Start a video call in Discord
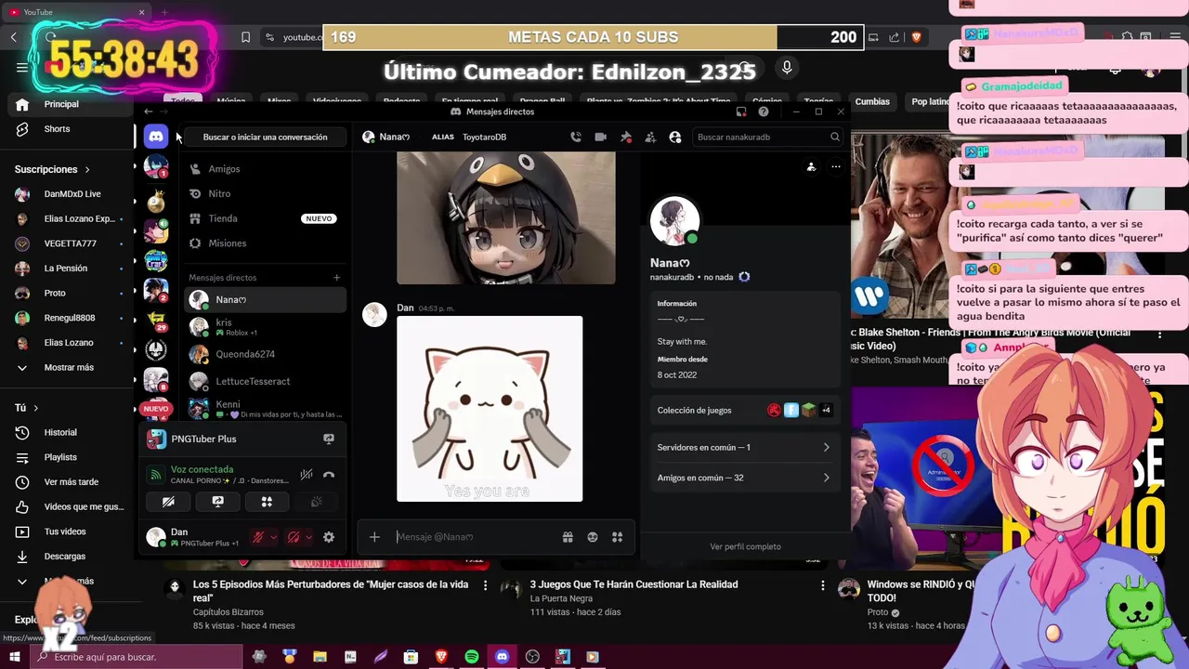The width and height of the screenshot is (1189, 669). [x=601, y=137]
